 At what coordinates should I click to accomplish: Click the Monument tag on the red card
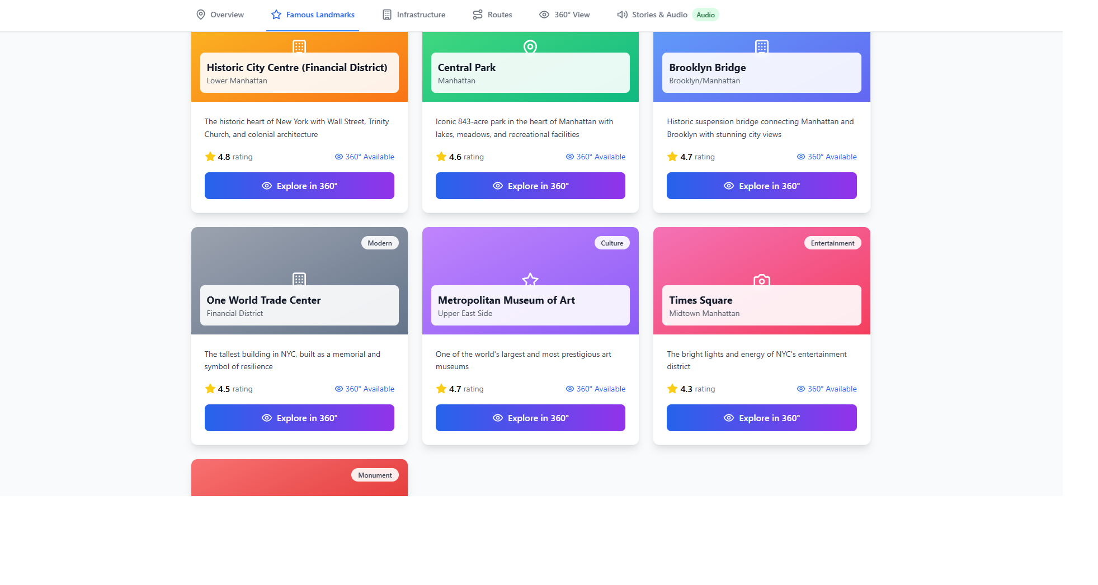click(x=375, y=475)
